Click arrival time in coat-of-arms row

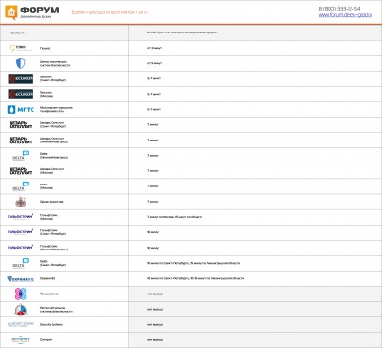[x=153, y=202]
